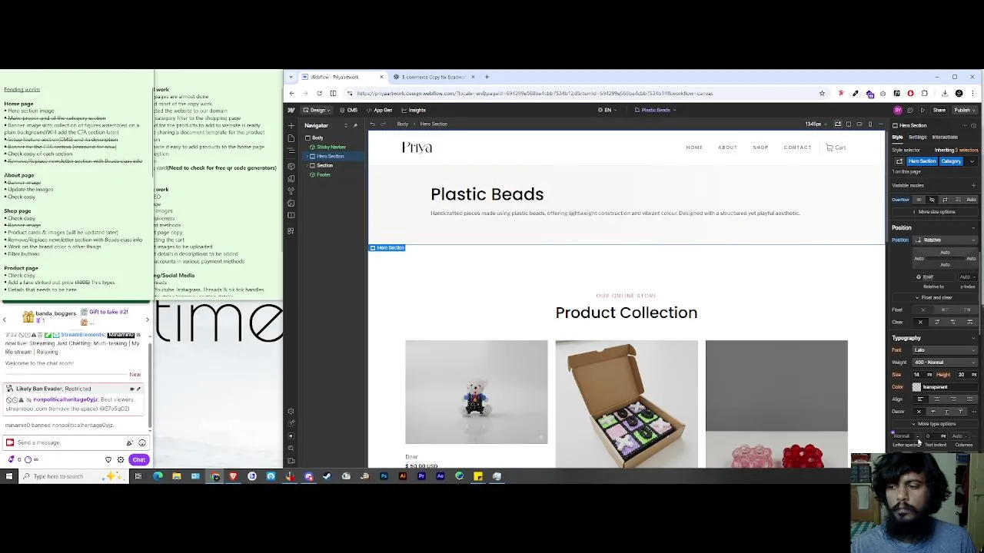
Task: Open the search magnifier icon in Webflow sidebar
Action: point(291,448)
